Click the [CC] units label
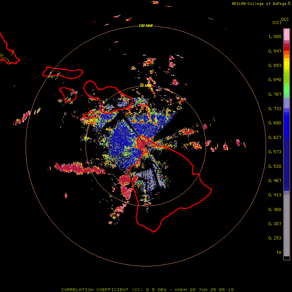This screenshot has width=292, height=292. click(x=277, y=22)
